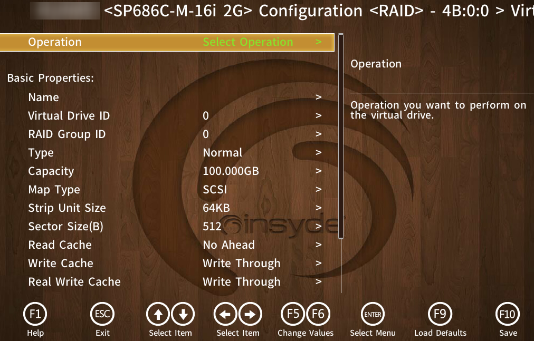Click the 64KB strip size value
The height and width of the screenshot is (341, 534).
pyautogui.click(x=216, y=208)
